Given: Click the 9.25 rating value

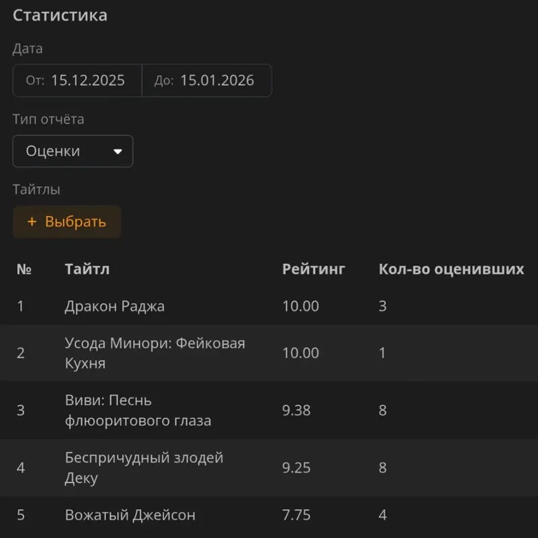Looking at the screenshot, I should 297,467.
